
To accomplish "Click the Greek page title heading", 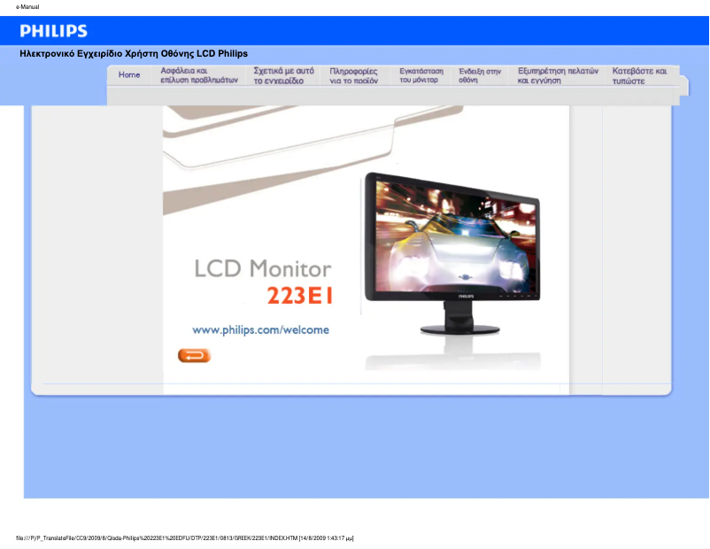I will 137,52.
